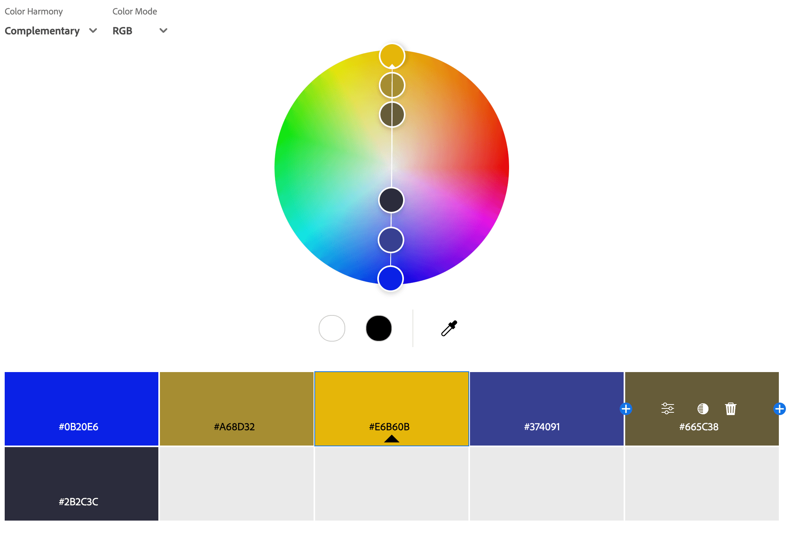Select the RGB mode label
Image resolution: width=807 pixels, height=537 pixels.
(x=122, y=30)
